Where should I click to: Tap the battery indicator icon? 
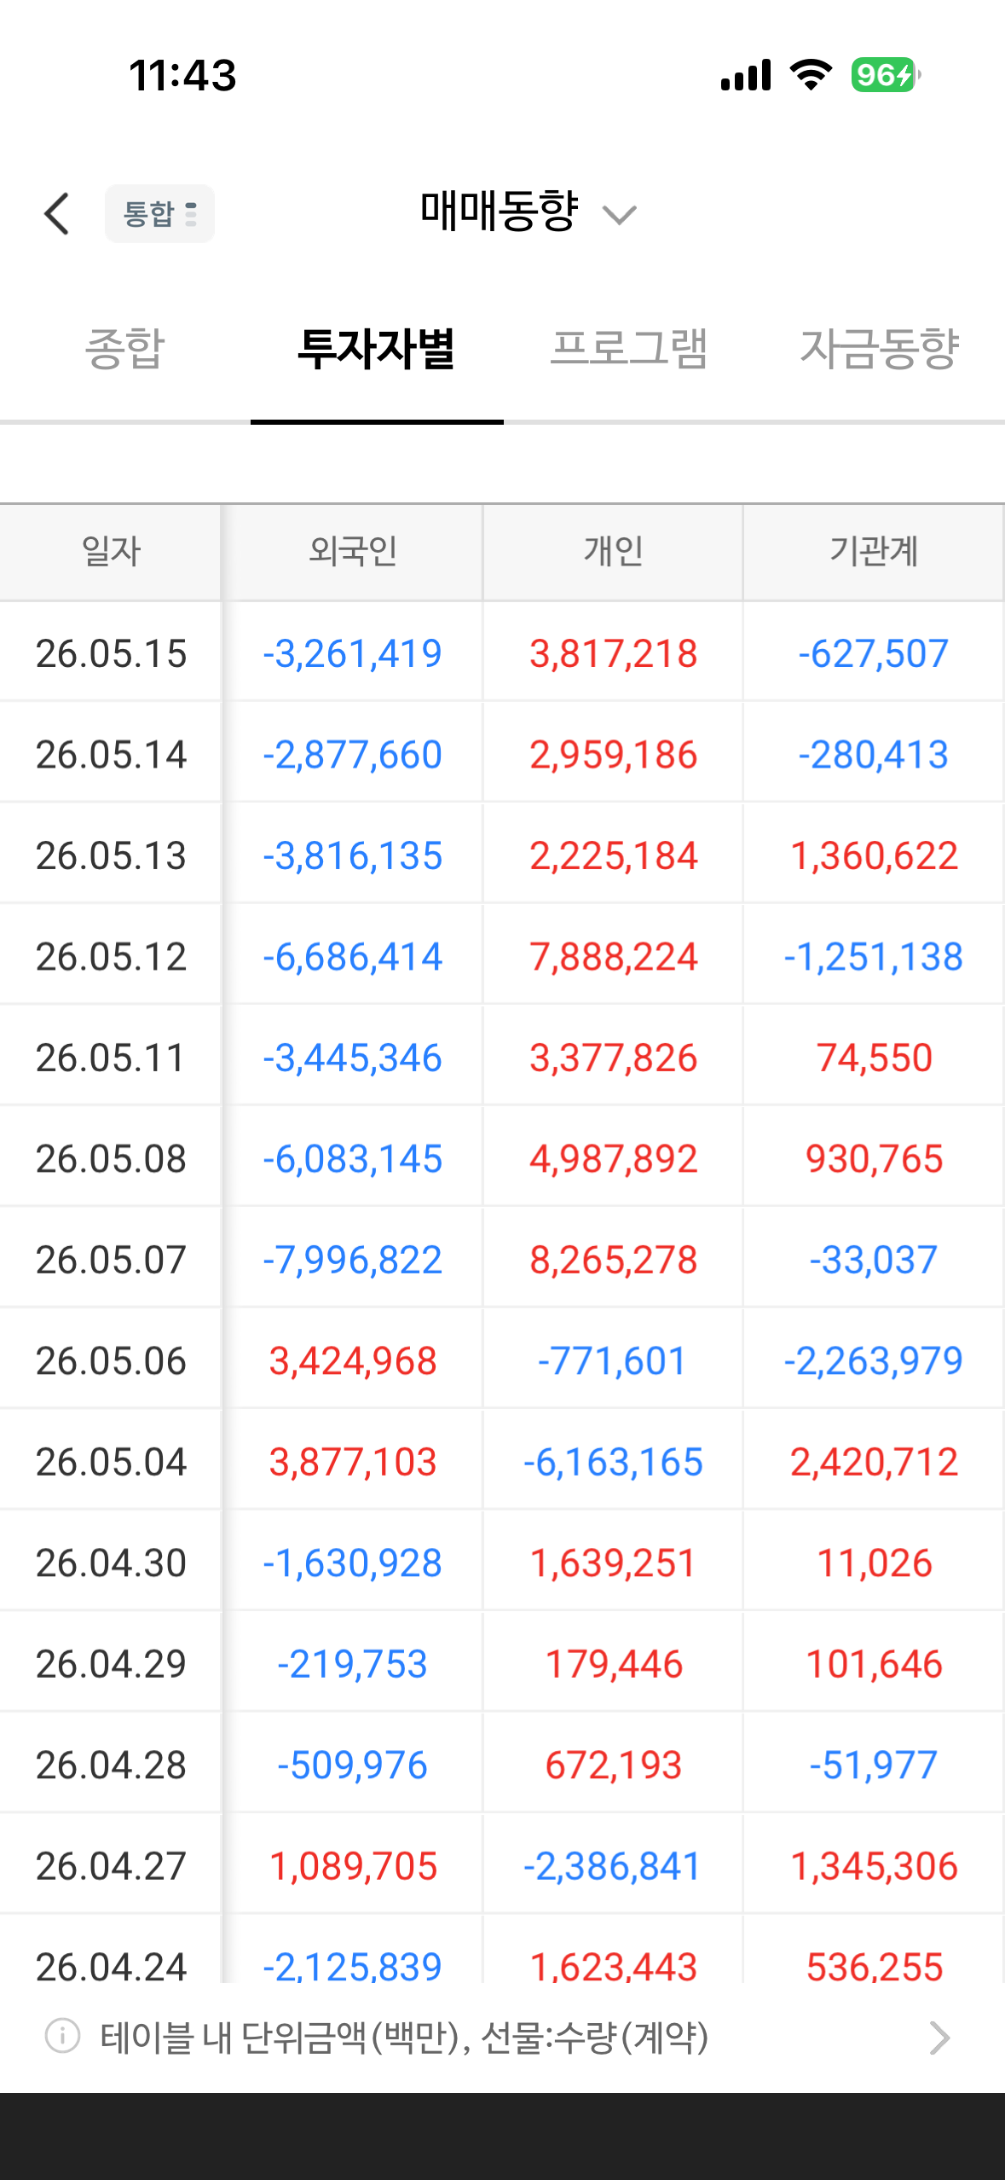pyautogui.click(x=886, y=75)
